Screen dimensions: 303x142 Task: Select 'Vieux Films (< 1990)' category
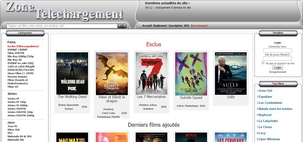click(x=21, y=73)
